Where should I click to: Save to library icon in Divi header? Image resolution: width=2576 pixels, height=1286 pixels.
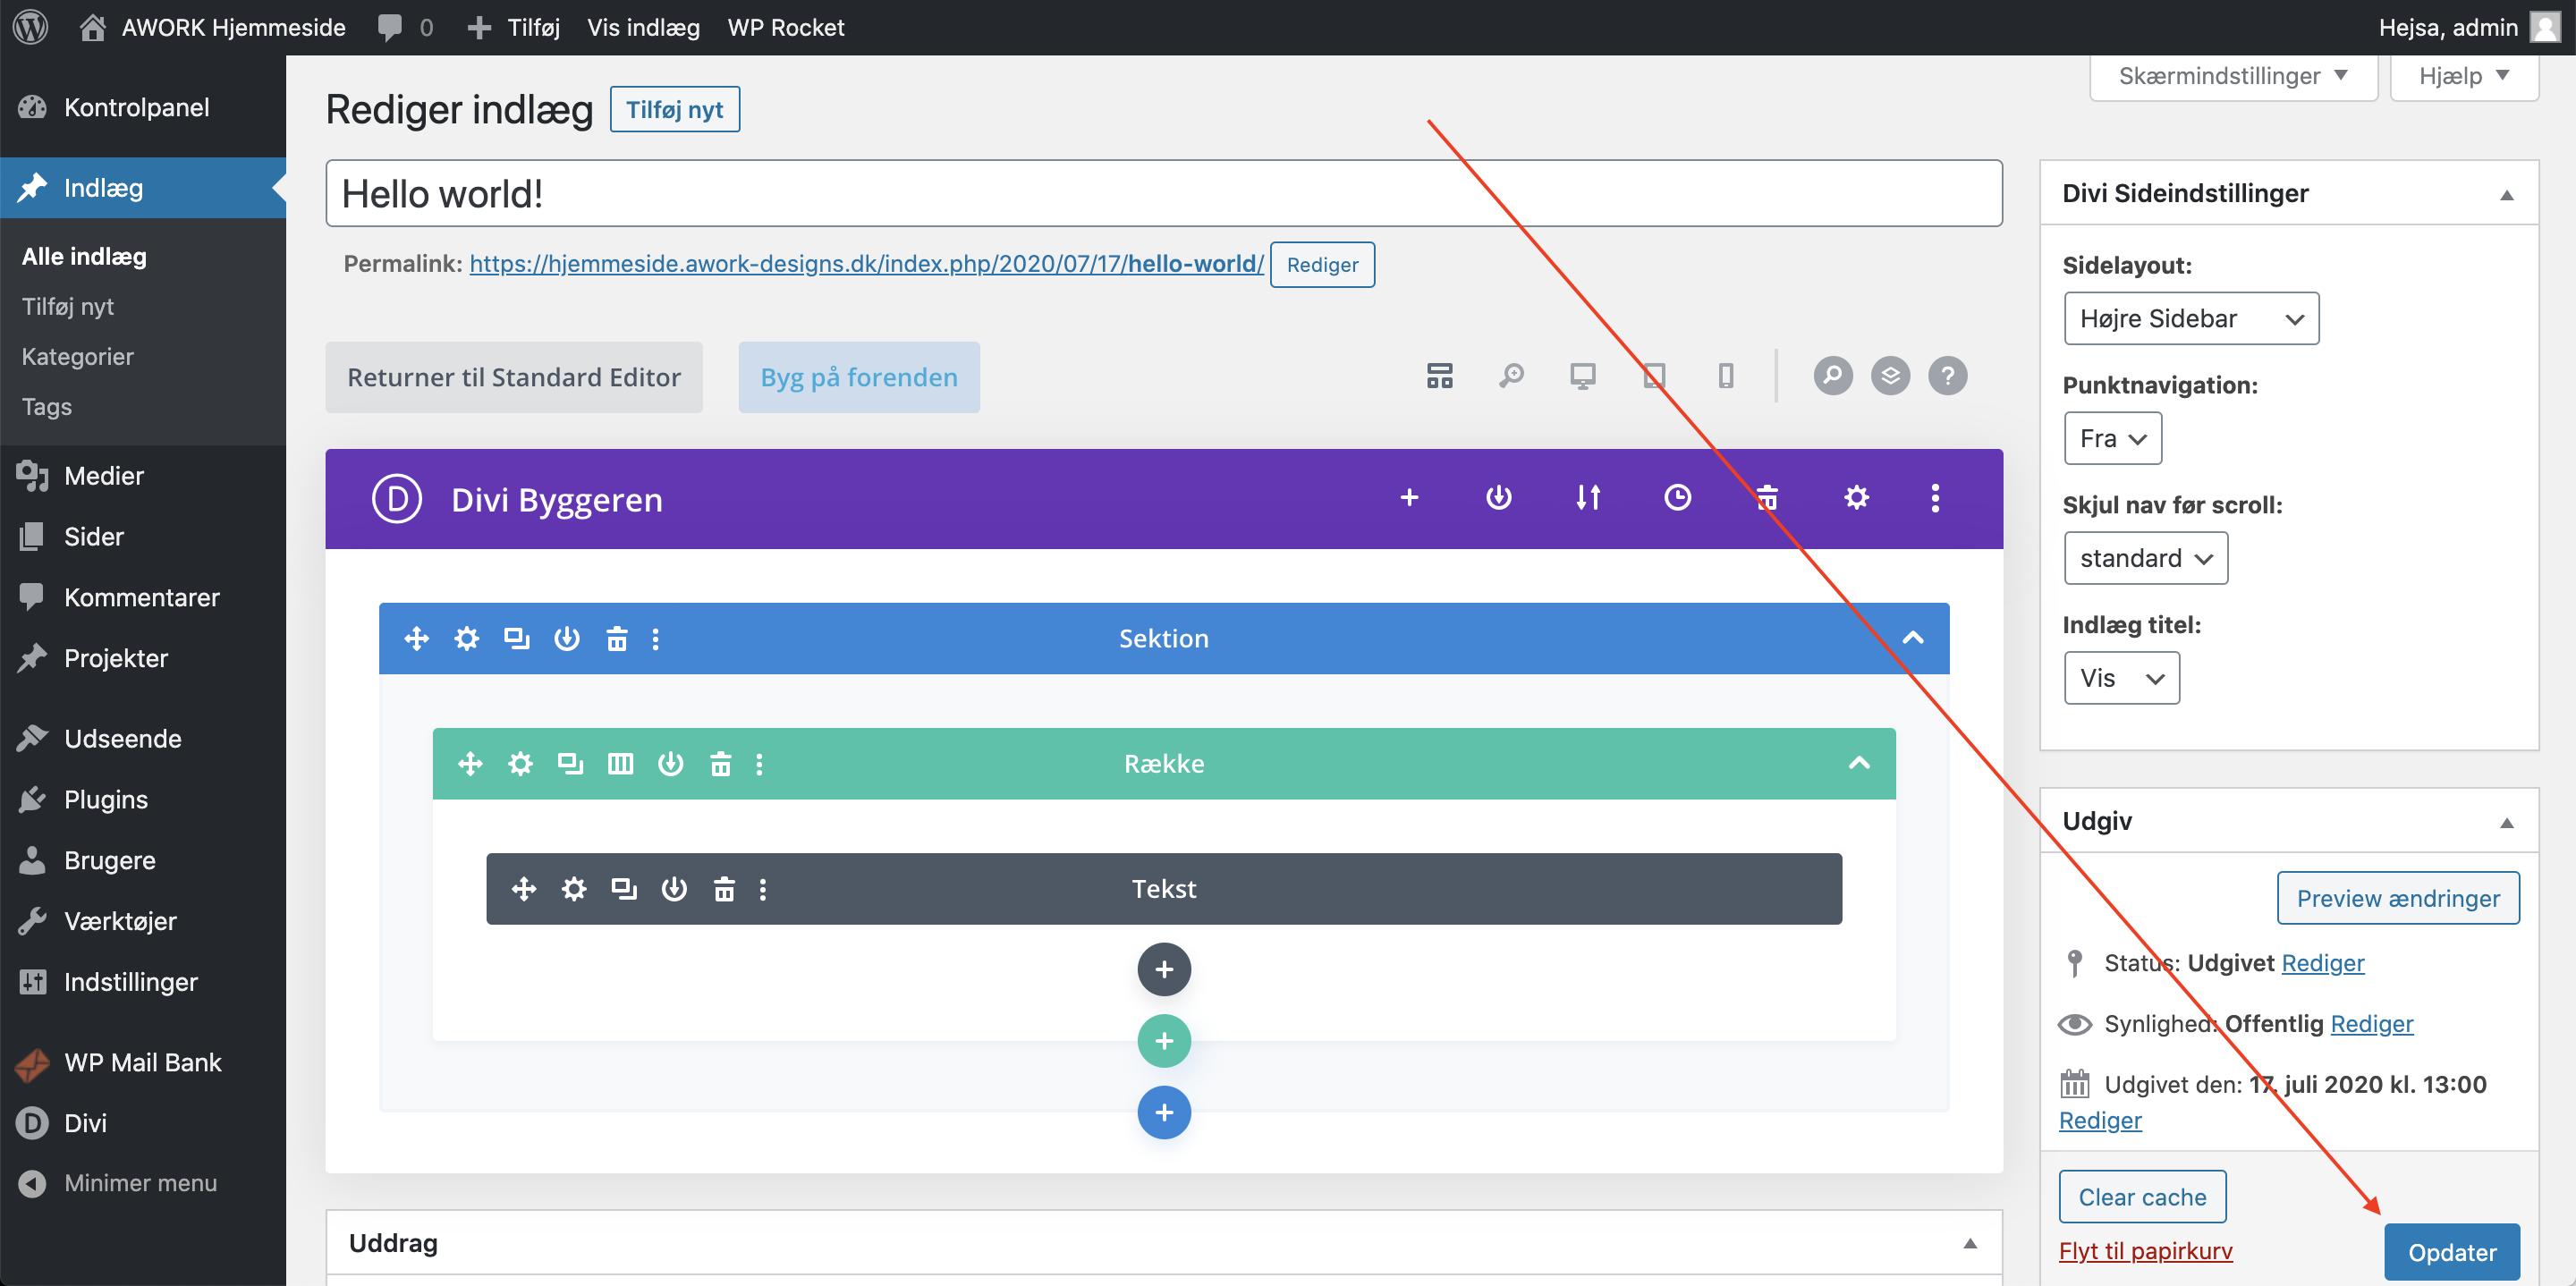pos(1498,497)
